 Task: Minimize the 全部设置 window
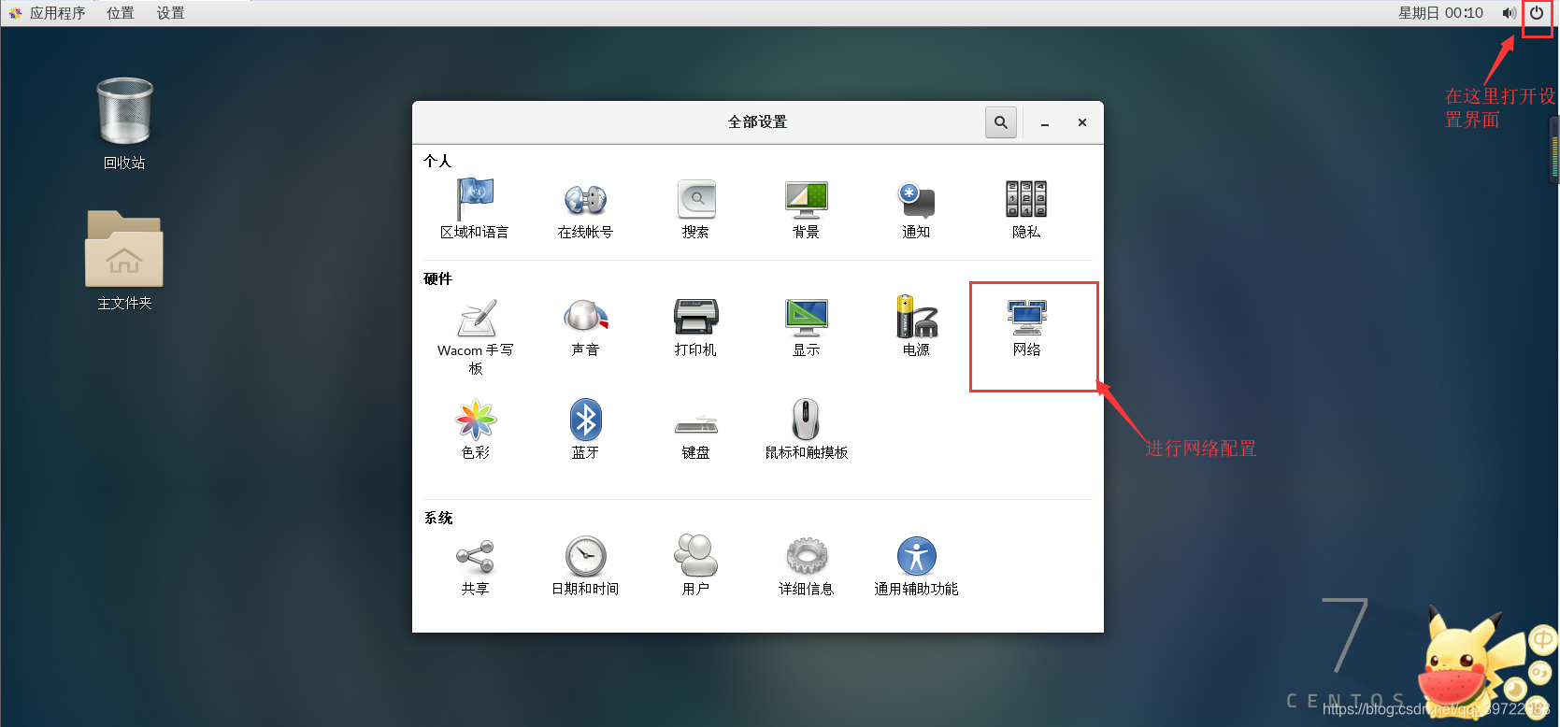pyautogui.click(x=1045, y=122)
